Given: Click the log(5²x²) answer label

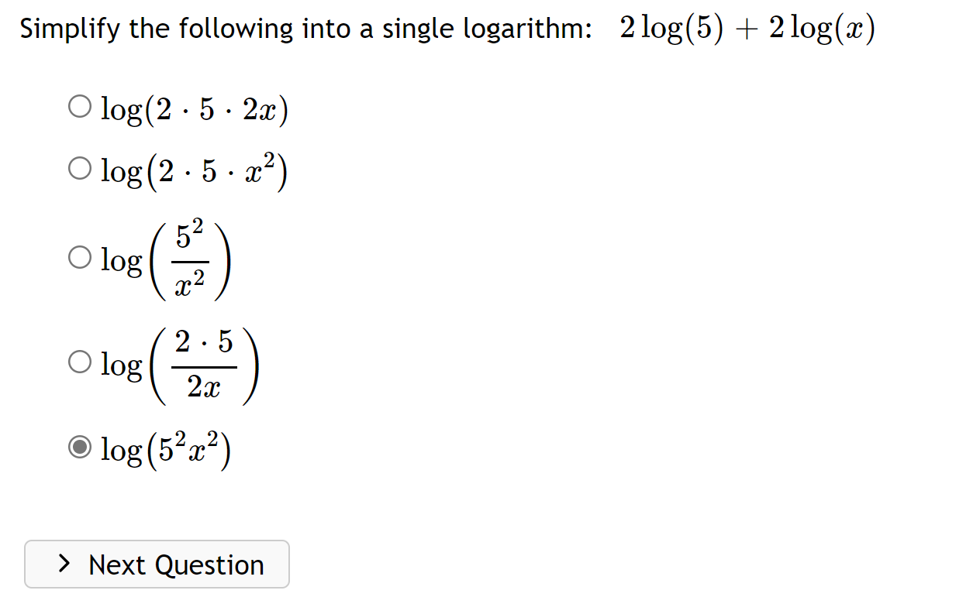Looking at the screenshot, I should (x=166, y=448).
